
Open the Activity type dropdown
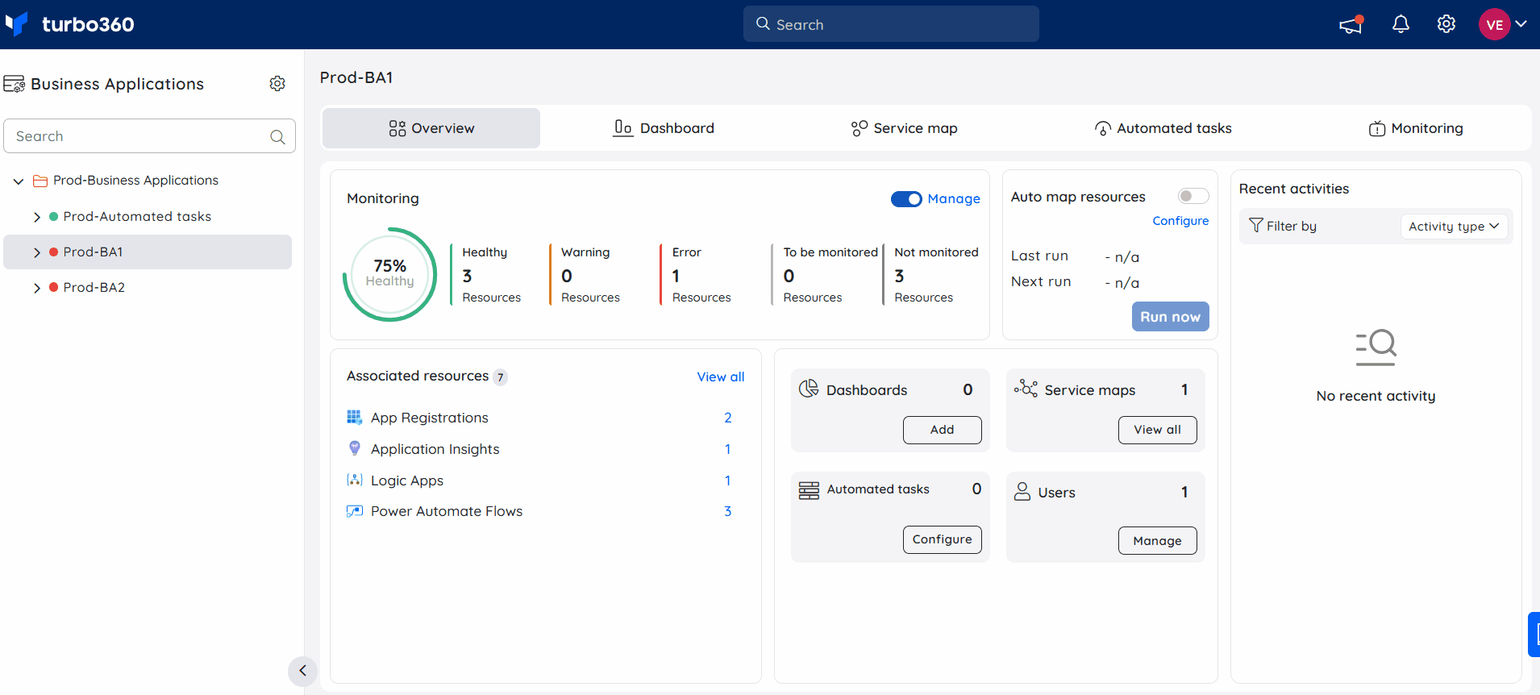click(x=1453, y=227)
